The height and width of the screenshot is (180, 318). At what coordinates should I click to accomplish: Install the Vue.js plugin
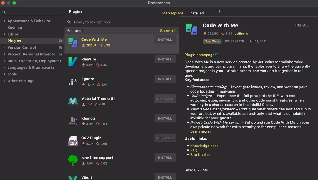(165, 177)
